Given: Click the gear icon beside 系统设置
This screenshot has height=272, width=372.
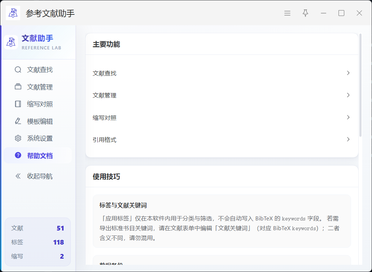Looking at the screenshot, I should tap(18, 139).
